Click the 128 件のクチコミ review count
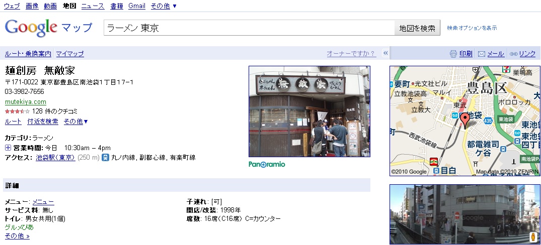541x245 pixels. (54, 111)
